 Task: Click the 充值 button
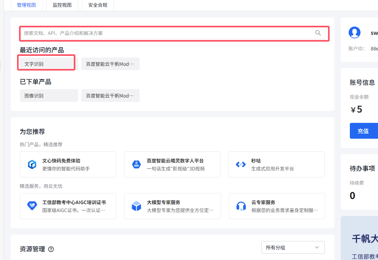364,131
